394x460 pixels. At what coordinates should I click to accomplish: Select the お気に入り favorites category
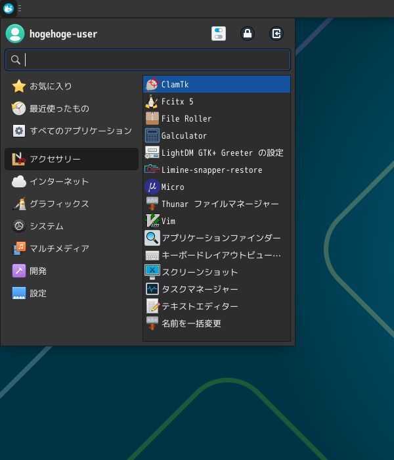(x=51, y=86)
